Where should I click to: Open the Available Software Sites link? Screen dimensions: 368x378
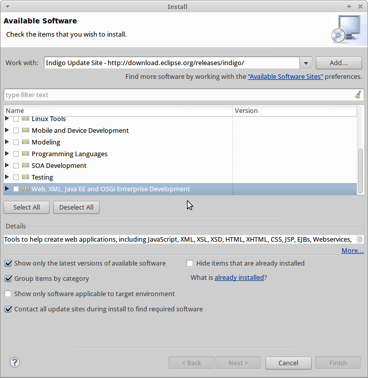(x=285, y=77)
